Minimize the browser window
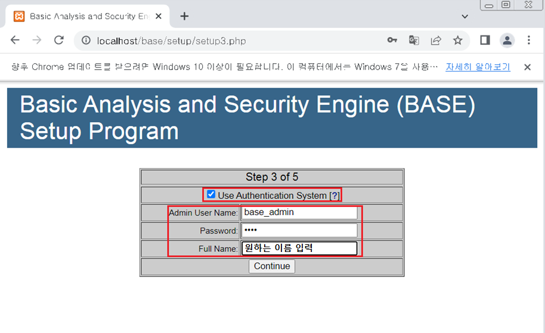 (x=489, y=5)
